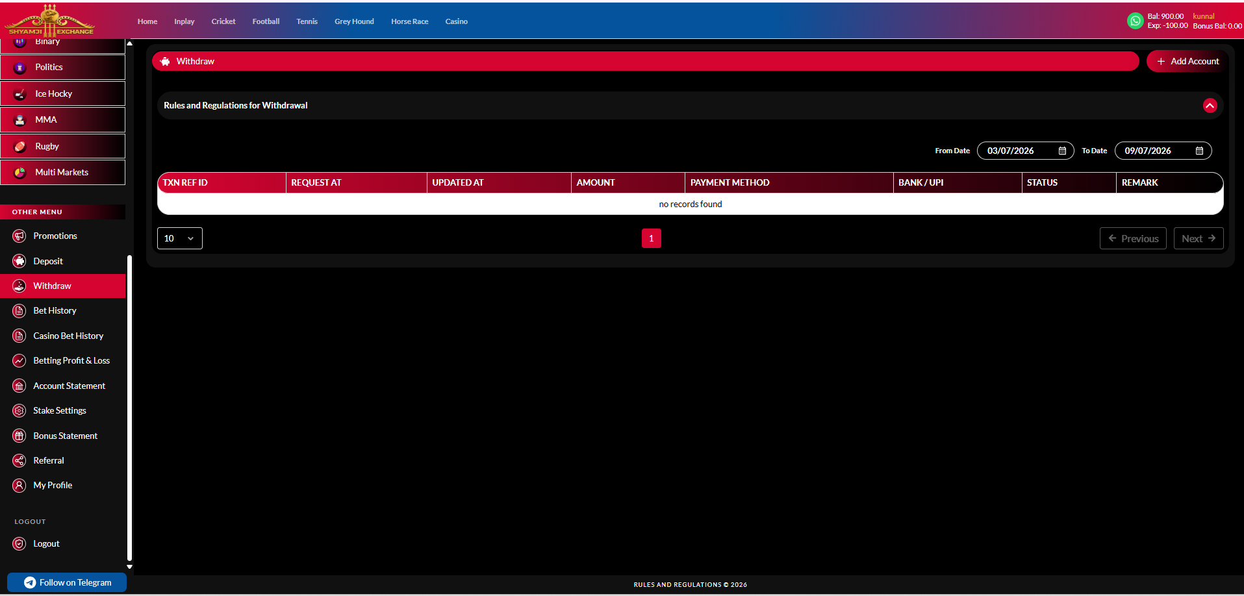The width and height of the screenshot is (1244, 596).
Task: Open the From Date calendar picker icon
Action: (x=1062, y=151)
